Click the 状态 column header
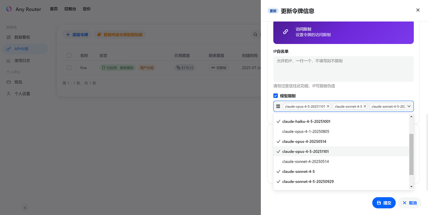 coord(103,55)
